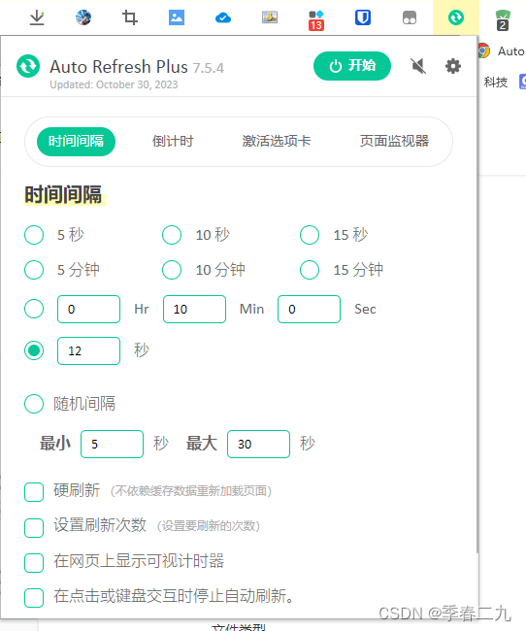This screenshot has width=526, height=631.
Task: Click the popup's vertical scrollbar
Action: tap(477, 296)
